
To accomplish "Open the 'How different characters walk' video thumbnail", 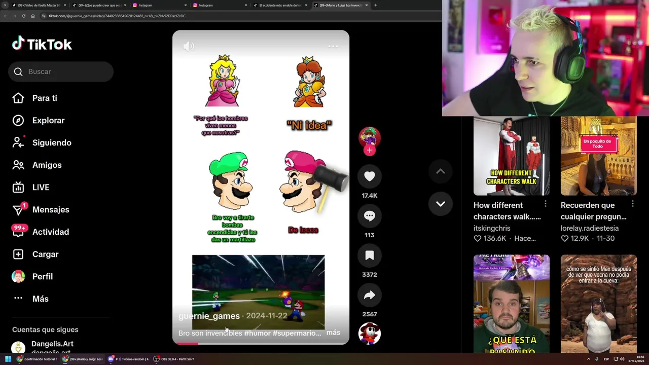I will coord(511,156).
